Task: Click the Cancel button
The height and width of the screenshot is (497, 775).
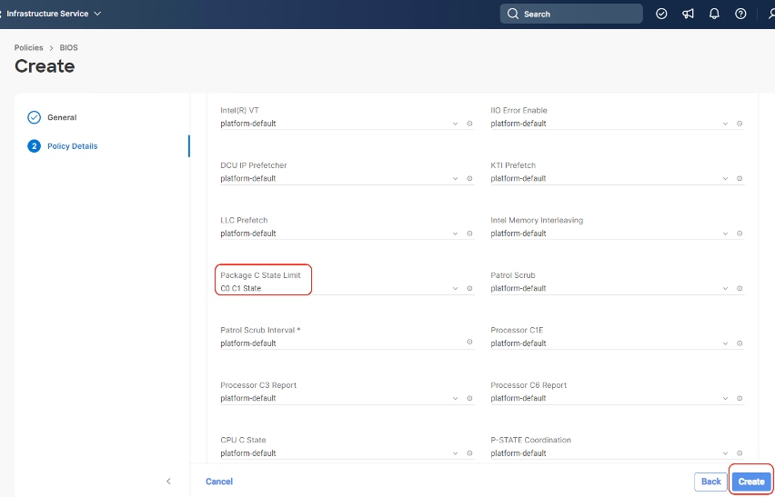Action: coord(219,482)
